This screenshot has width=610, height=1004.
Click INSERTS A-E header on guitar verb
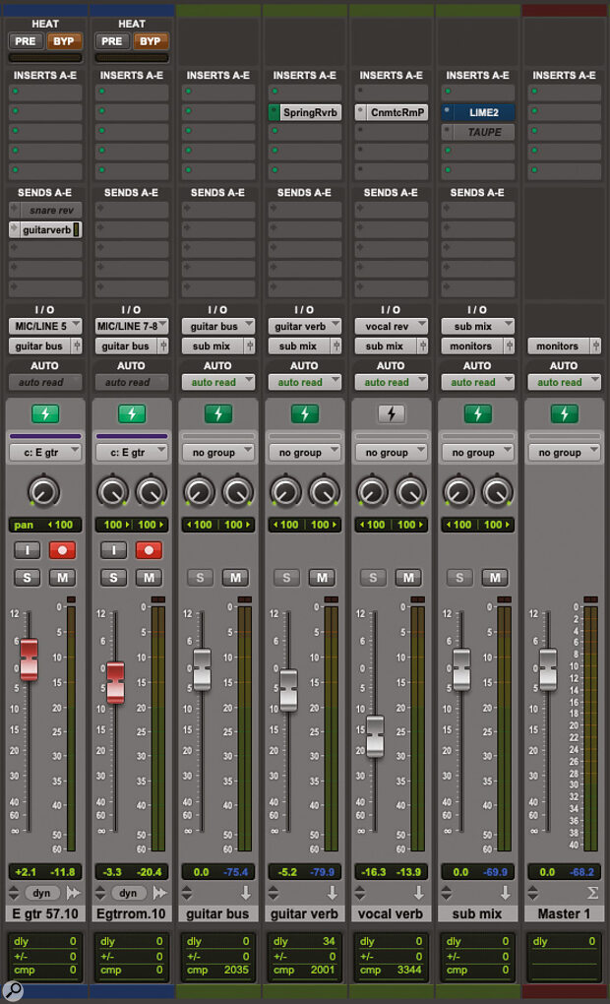(305, 75)
